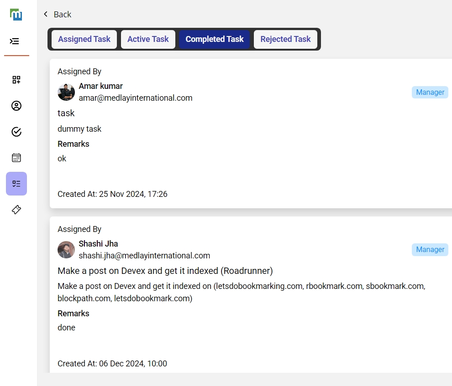452x386 pixels.
Task: Open the Devex Roadrunner task title
Action: (x=165, y=271)
